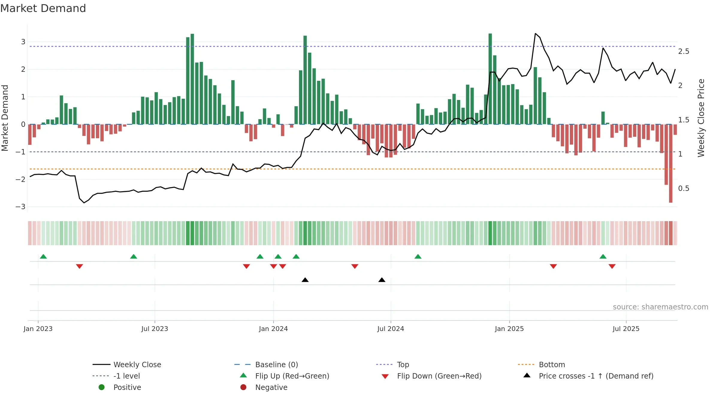Click the deepest red demand bar at far right
Screen dimensions: 719x404
[x=671, y=163]
